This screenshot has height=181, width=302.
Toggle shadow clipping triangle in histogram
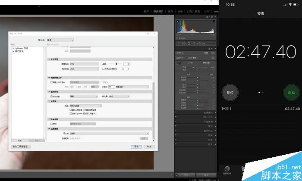tap(178, 21)
